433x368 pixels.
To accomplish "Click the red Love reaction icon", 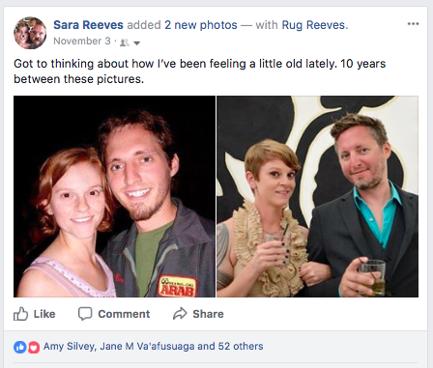I will (x=34, y=347).
